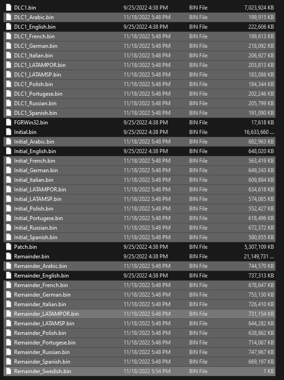Click the 11/18/2022 5:54 PM date entry
284x380 pixels.
[x=147, y=371]
